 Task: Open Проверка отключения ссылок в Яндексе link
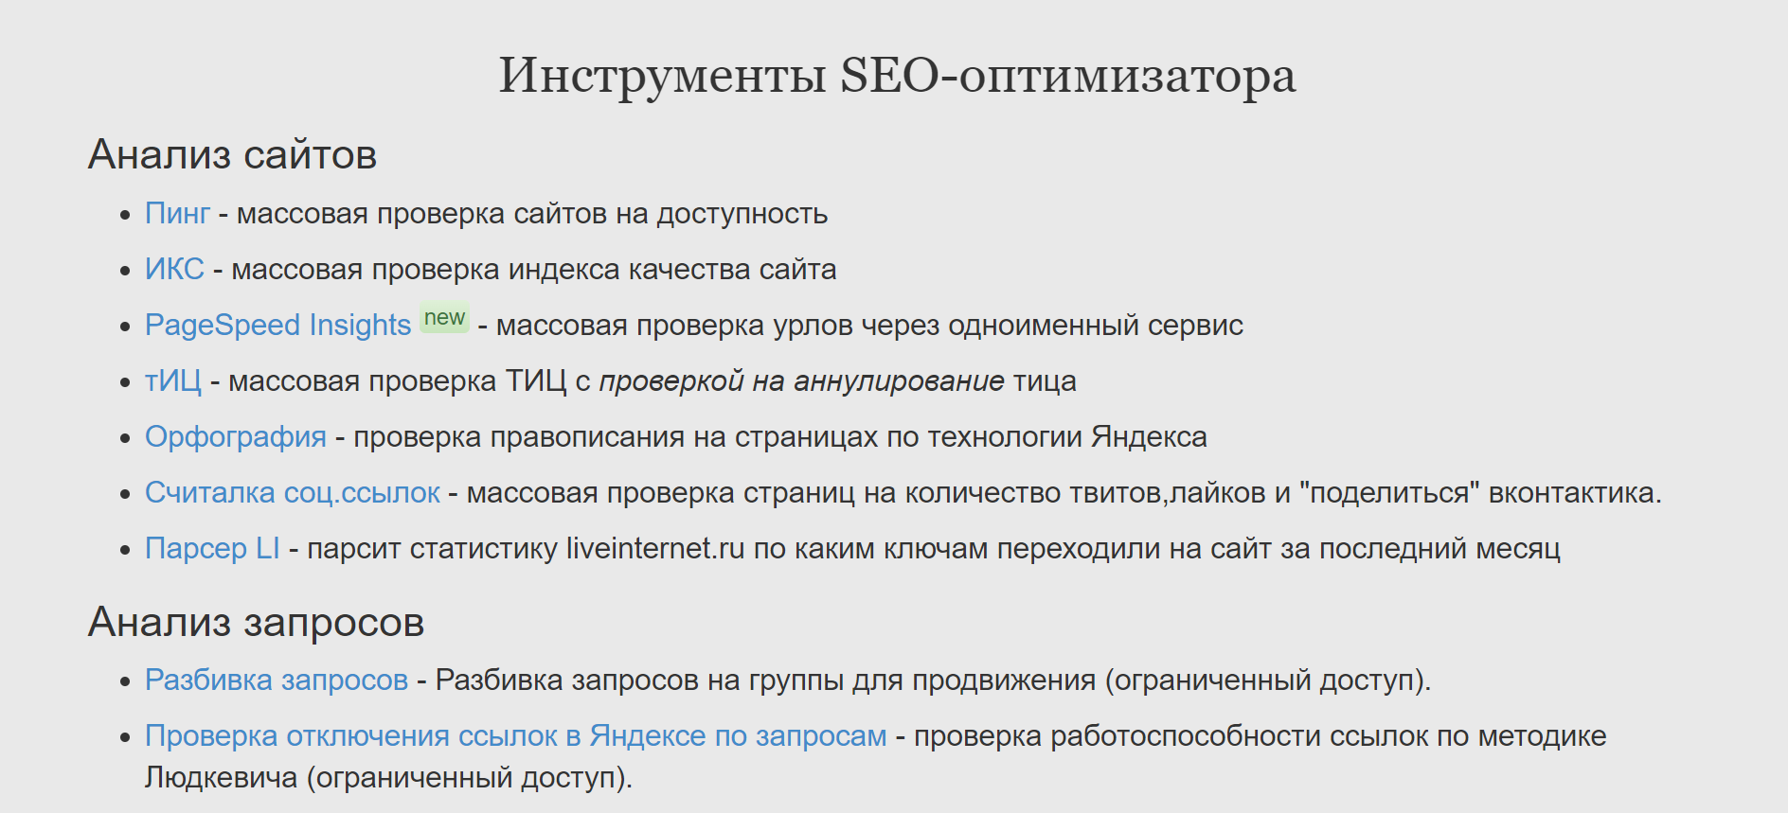pos(516,736)
